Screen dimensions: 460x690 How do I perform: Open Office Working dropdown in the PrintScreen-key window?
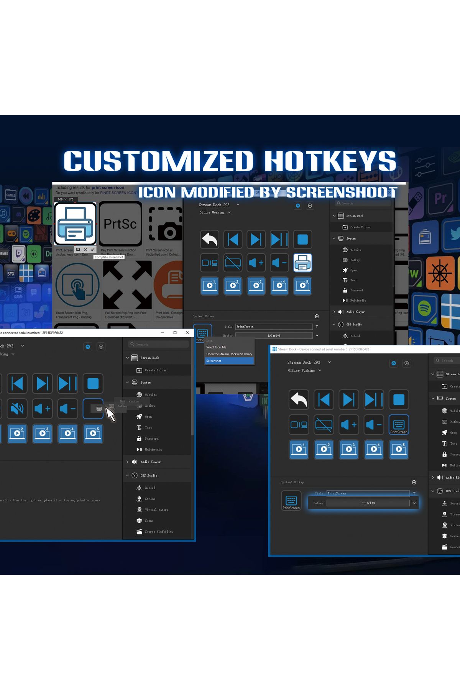click(320, 370)
